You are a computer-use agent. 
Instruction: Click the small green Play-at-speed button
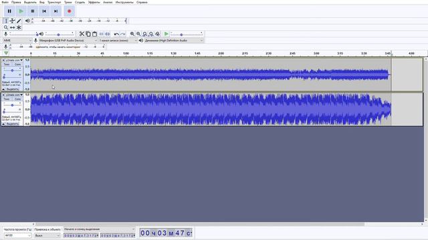click(x=167, y=34)
